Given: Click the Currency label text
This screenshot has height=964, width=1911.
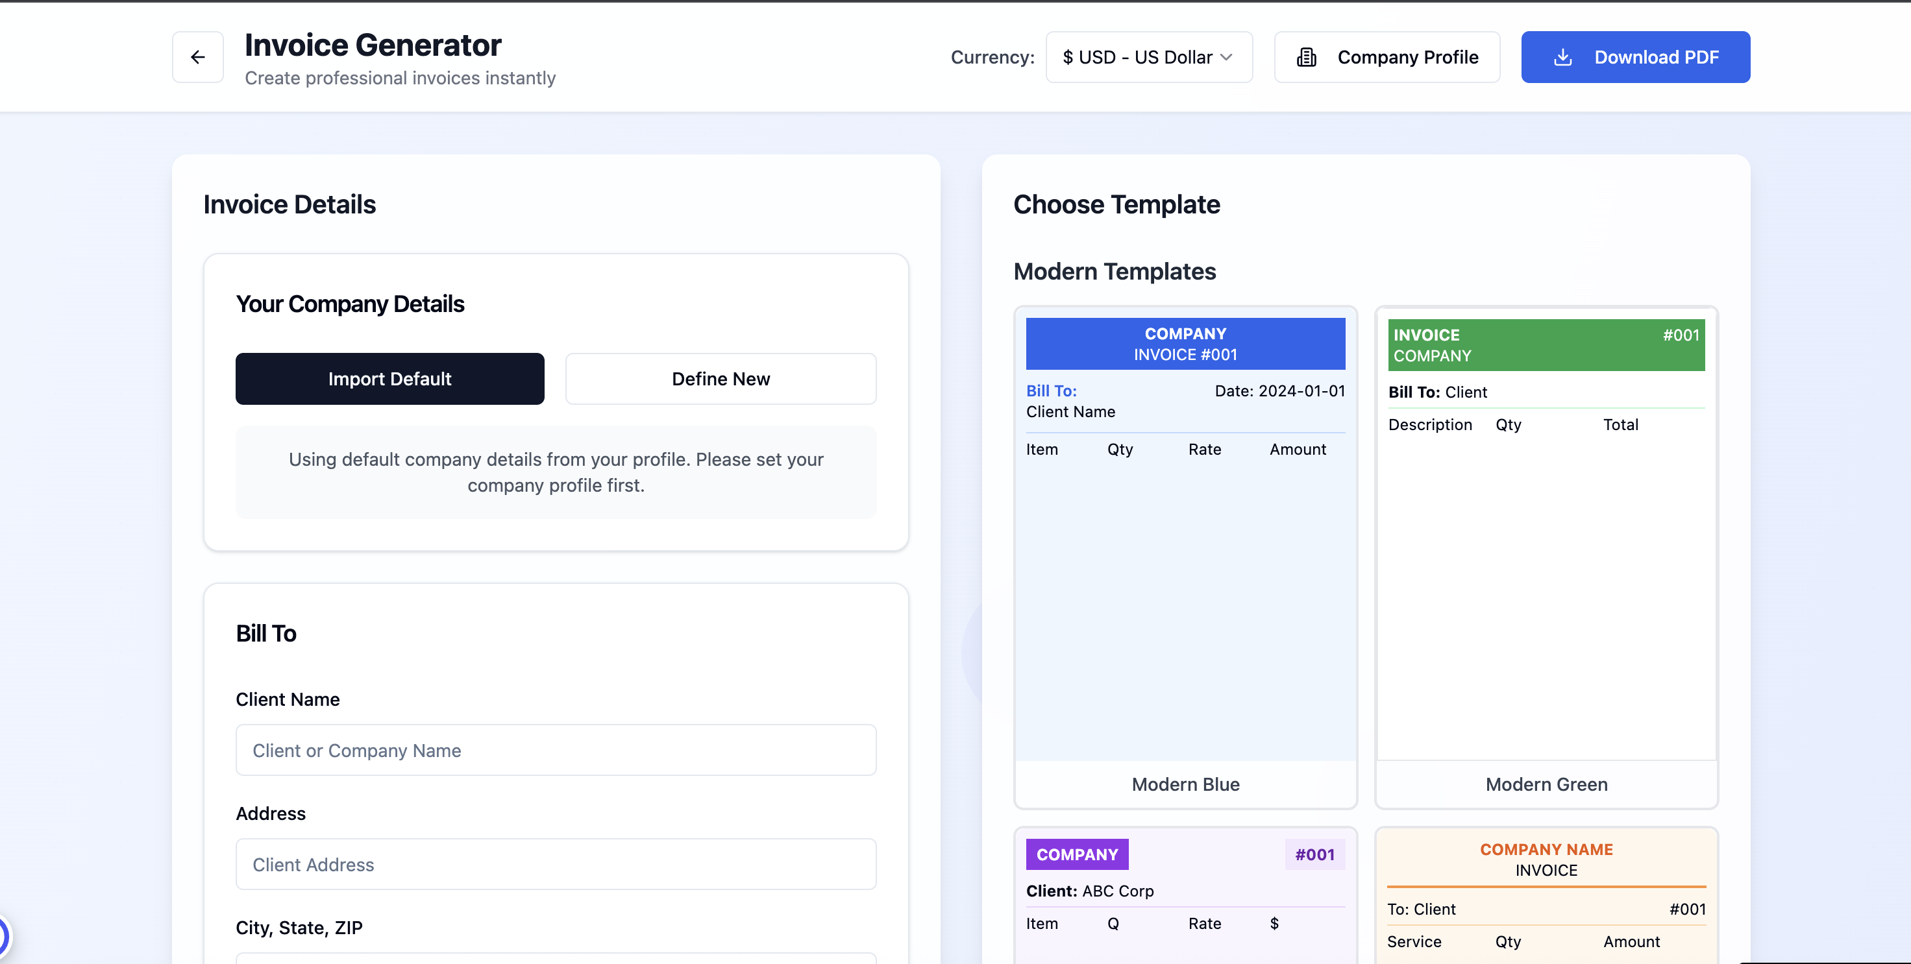Looking at the screenshot, I should (x=992, y=57).
